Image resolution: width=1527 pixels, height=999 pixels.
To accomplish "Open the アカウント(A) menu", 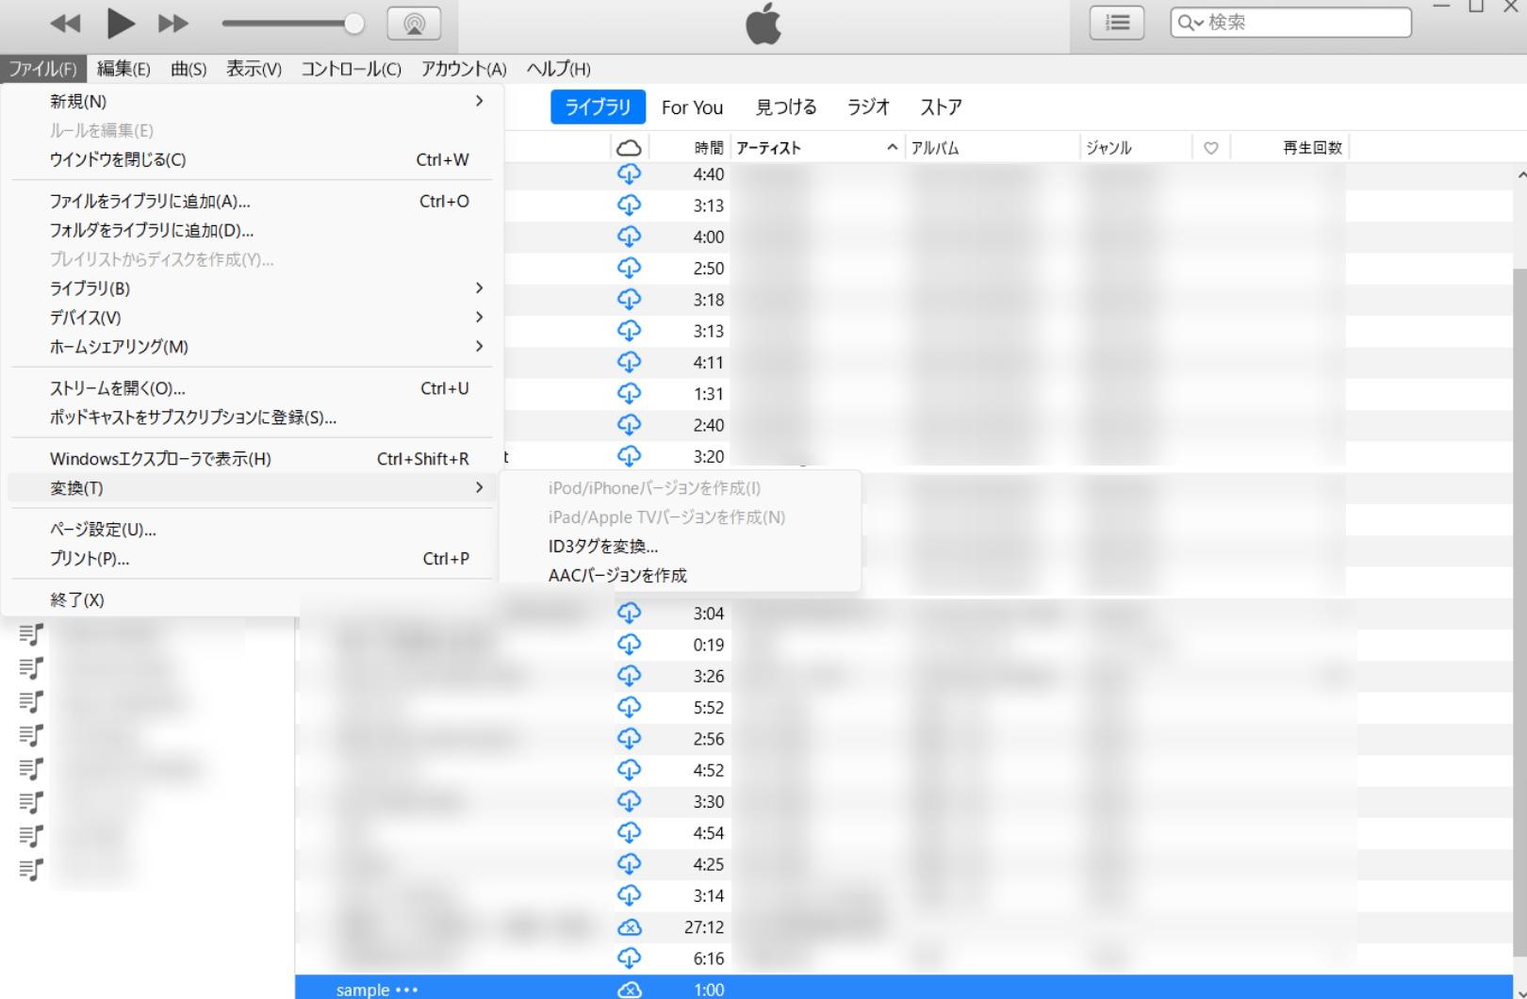I will (x=464, y=69).
